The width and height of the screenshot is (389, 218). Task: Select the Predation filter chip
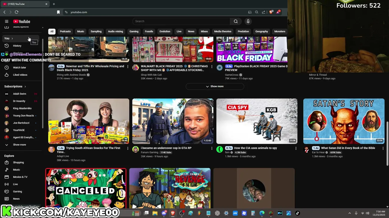243,31
